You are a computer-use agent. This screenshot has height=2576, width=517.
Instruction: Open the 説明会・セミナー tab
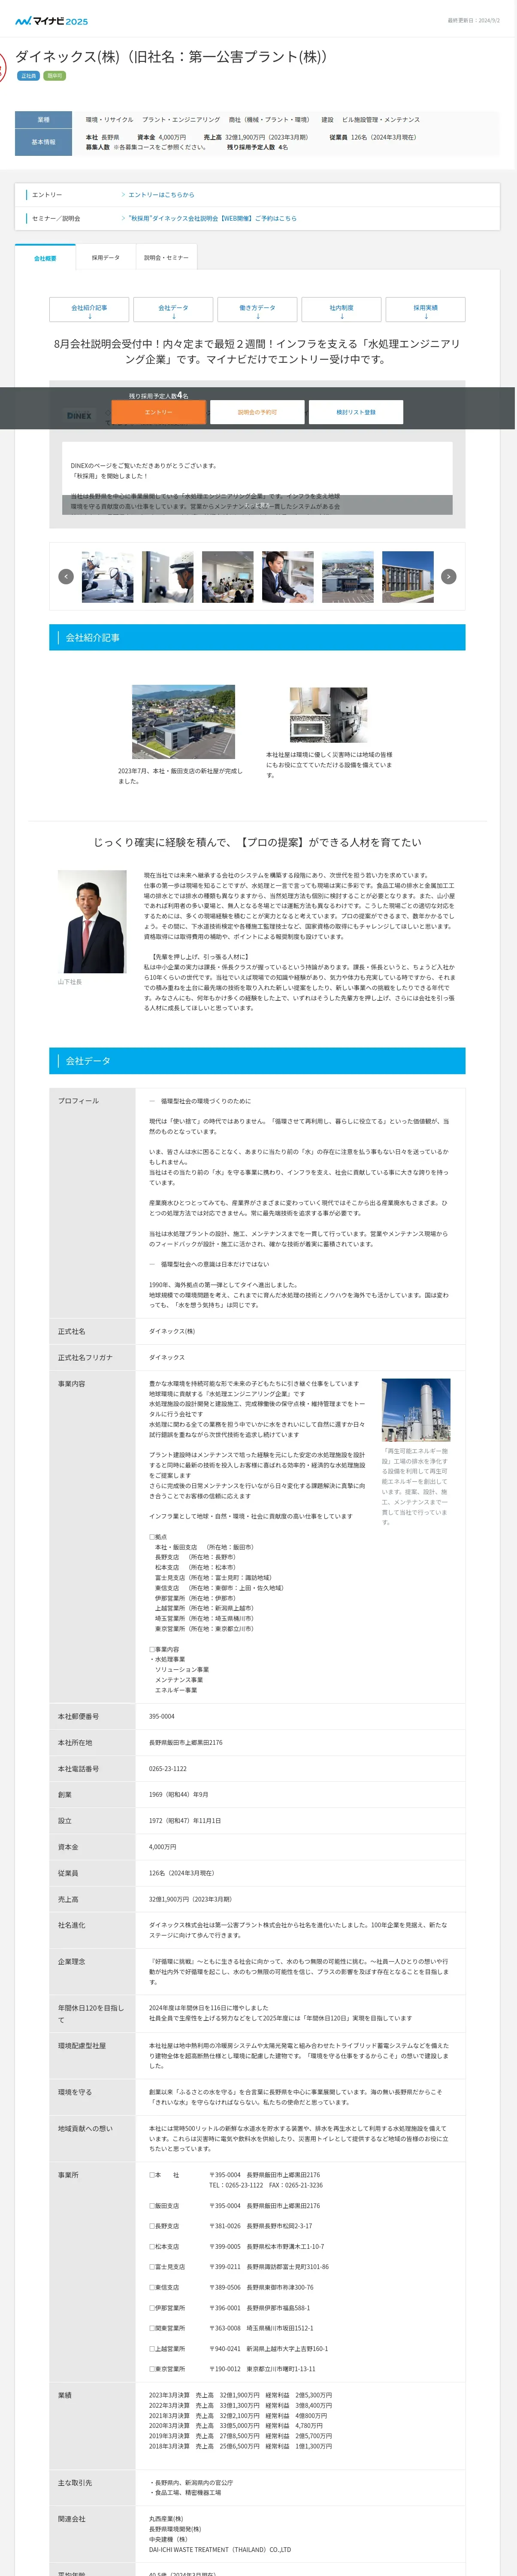[x=166, y=258]
